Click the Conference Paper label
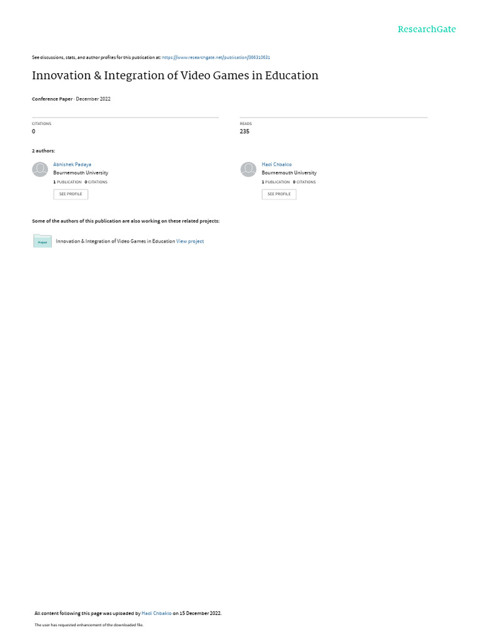The image size is (480, 640). tap(52, 99)
